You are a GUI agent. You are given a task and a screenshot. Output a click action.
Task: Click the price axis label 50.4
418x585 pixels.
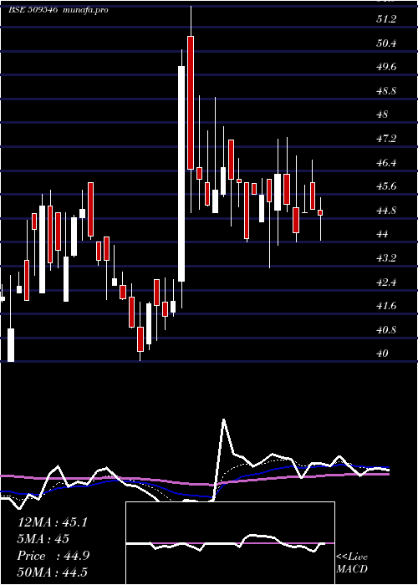386,43
